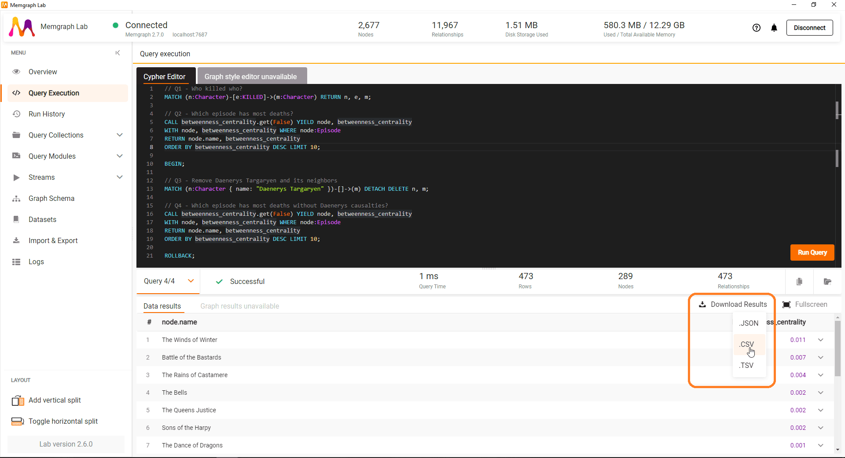Screen dimensions: 845x458
Task: Click Toggle horizontal split
Action: click(55, 422)
